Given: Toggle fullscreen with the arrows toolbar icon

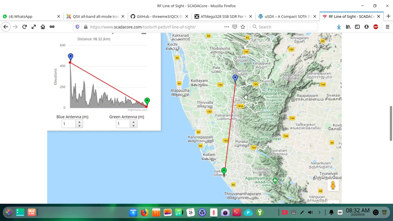Looking at the screenshot, I should [34, 27].
